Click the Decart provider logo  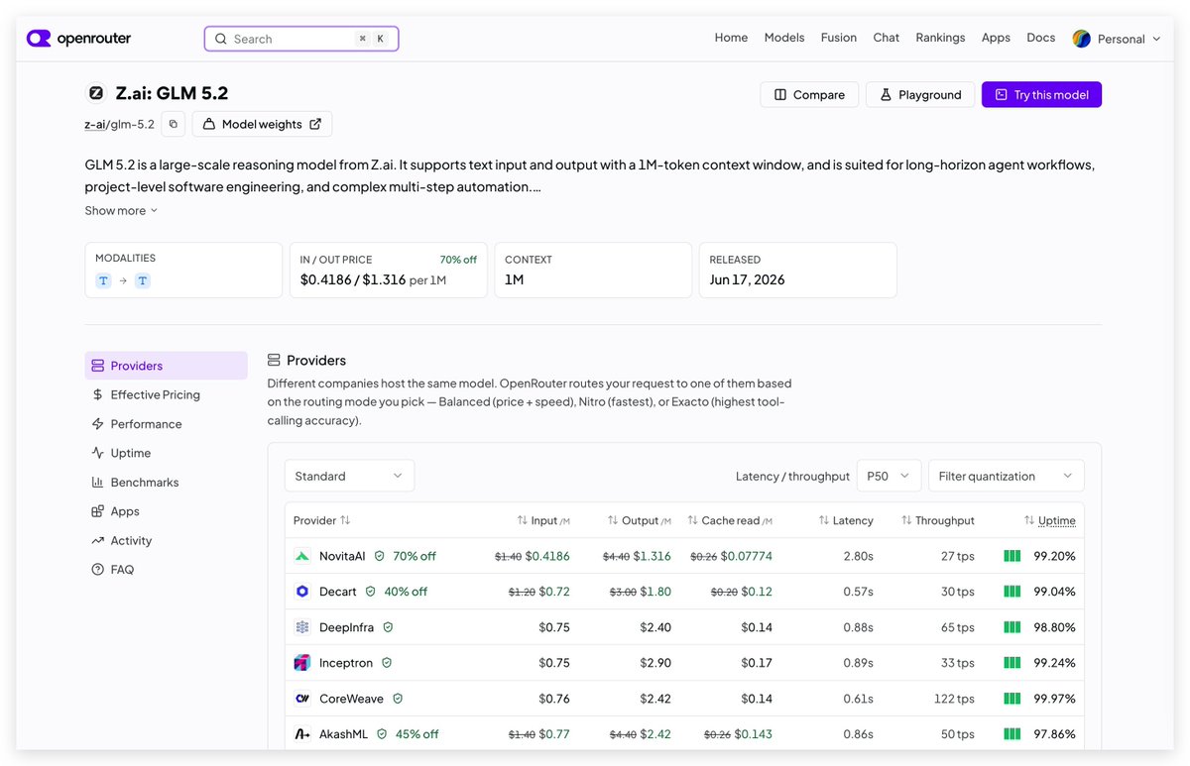(302, 592)
